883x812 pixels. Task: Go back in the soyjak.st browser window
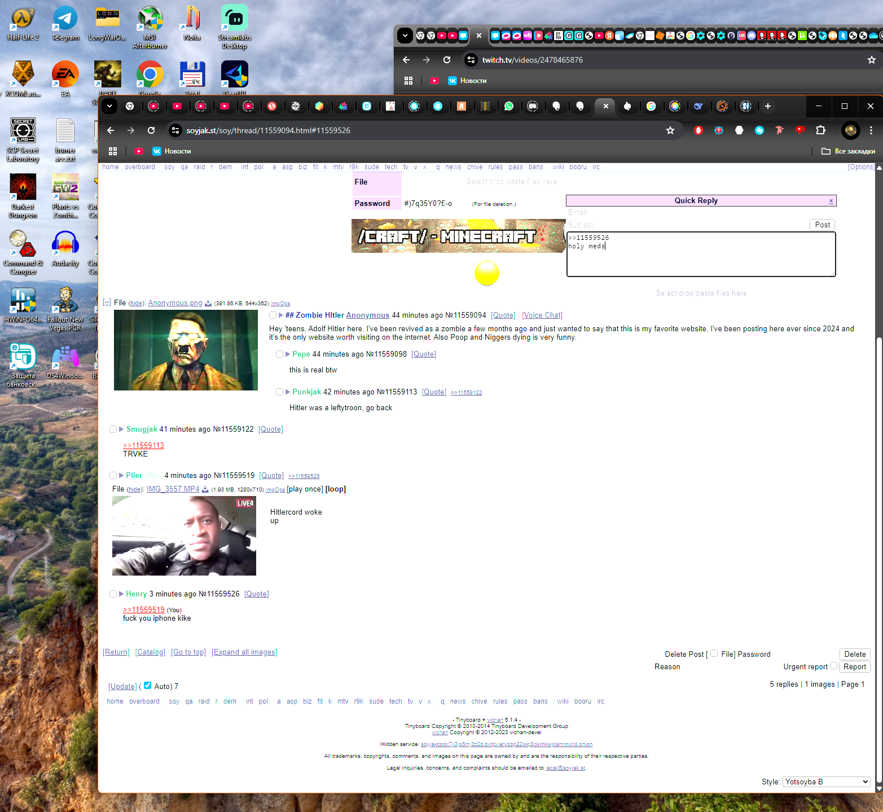click(x=111, y=130)
